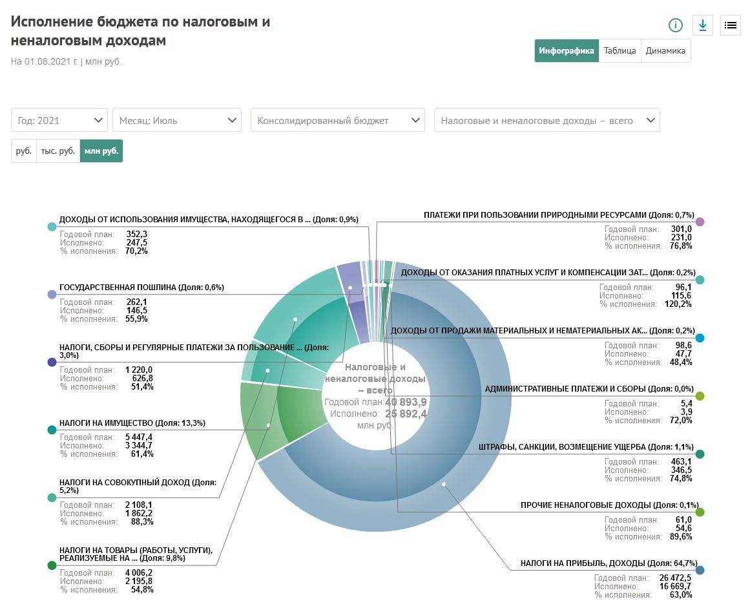Enable the млн руб. unit option
Viewport: 750px width, 608px height.
(101, 150)
